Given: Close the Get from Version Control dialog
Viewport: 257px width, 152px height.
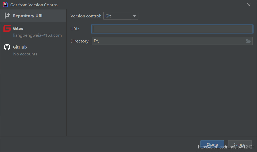Looking at the screenshot, I should 249,5.
